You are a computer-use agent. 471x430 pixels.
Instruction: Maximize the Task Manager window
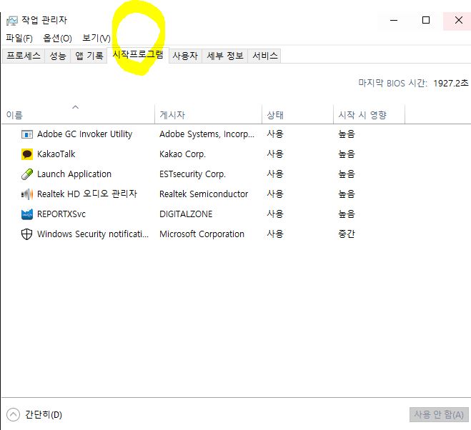pyautogui.click(x=426, y=21)
